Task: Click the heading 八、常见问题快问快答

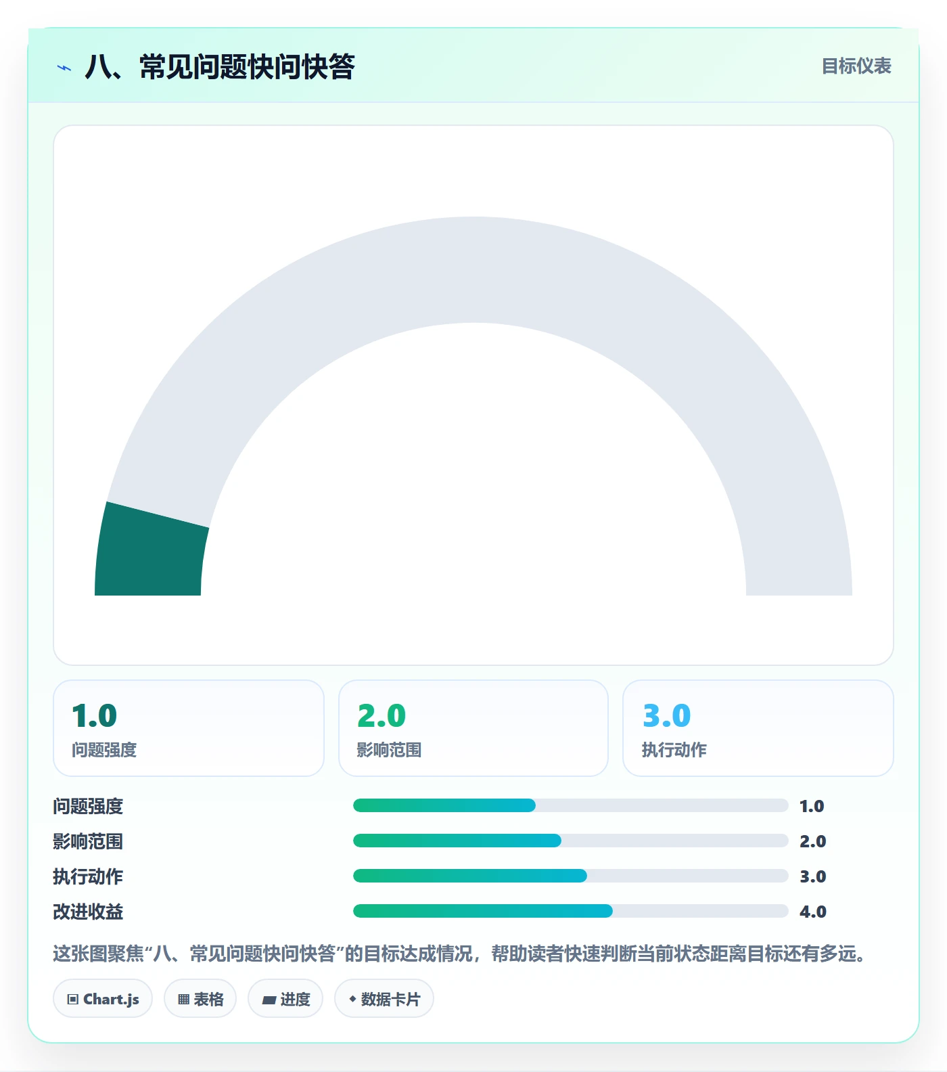Action: click(220, 67)
